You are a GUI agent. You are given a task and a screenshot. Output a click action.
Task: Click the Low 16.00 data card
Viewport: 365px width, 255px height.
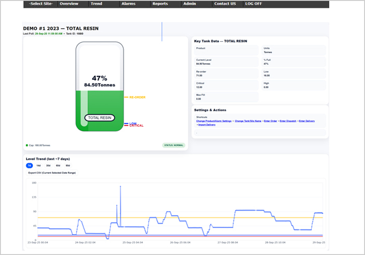[x=294, y=73]
